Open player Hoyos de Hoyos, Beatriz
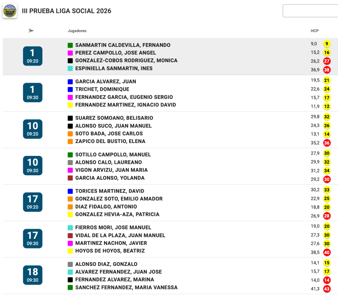The width and height of the screenshot is (338, 296). (x=110, y=251)
